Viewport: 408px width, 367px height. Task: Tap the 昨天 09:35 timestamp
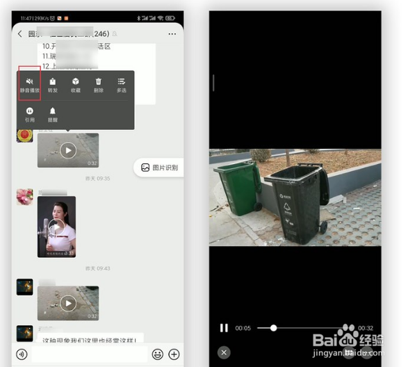98,179
